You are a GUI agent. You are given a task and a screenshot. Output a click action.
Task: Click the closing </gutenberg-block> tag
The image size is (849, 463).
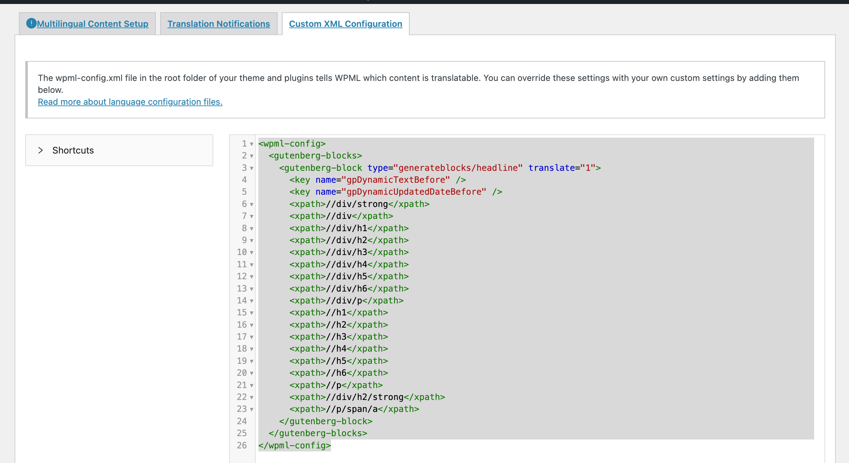click(326, 421)
